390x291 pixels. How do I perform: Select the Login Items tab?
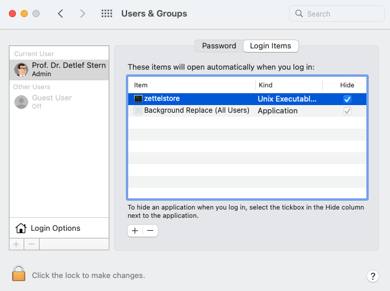pyautogui.click(x=271, y=46)
